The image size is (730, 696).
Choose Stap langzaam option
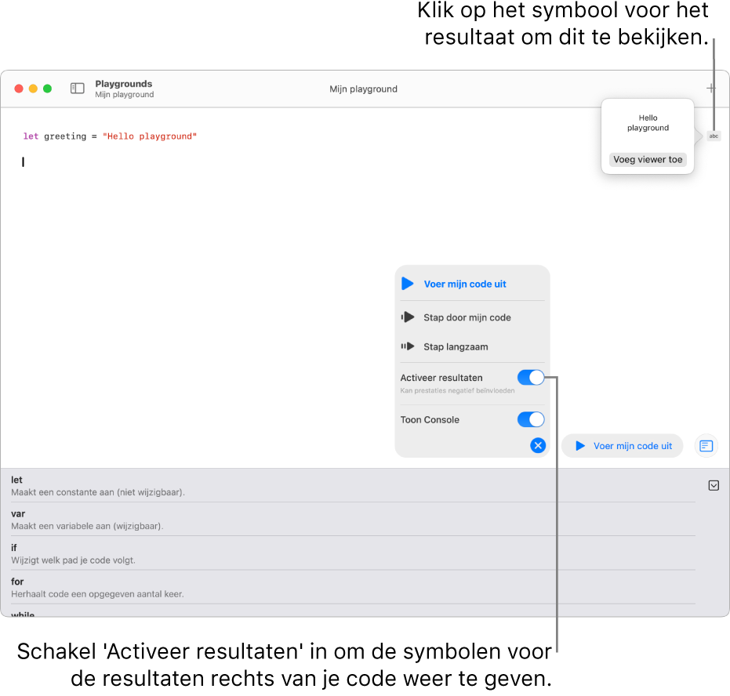click(x=472, y=346)
